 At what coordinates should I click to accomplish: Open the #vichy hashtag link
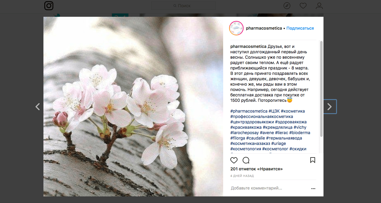300,127
